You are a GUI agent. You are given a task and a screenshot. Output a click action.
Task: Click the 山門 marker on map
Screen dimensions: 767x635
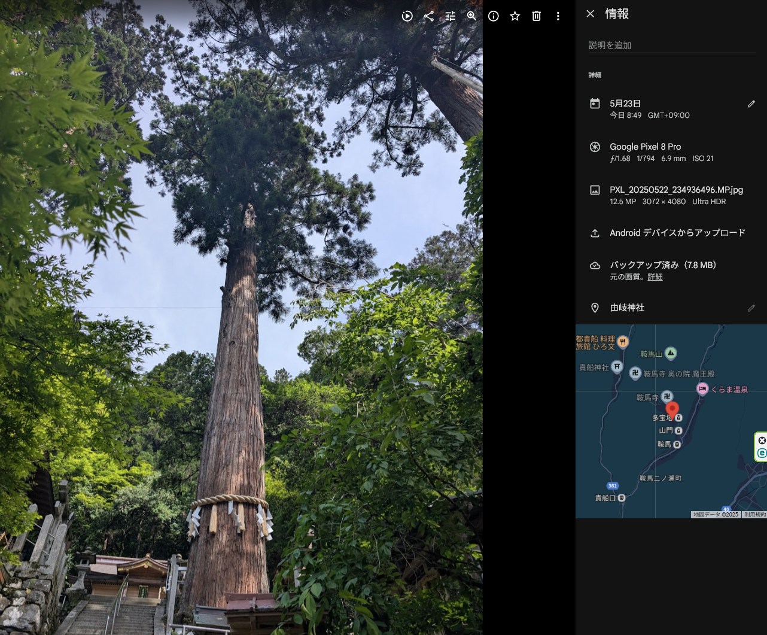(x=678, y=430)
